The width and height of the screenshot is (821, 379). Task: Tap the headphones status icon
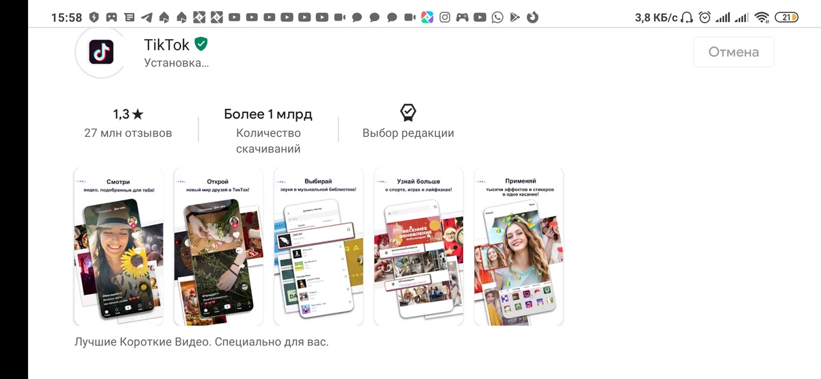coord(688,17)
